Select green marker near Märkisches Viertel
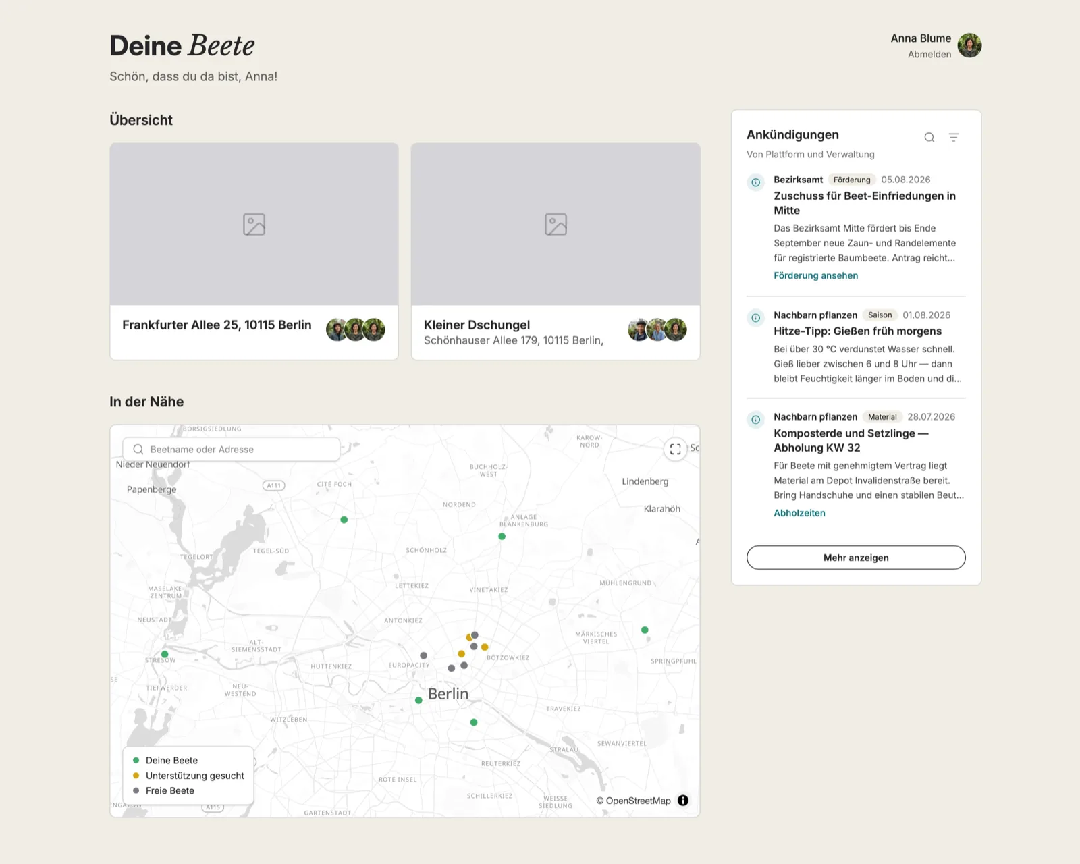This screenshot has width=1080, height=864. pos(645,630)
